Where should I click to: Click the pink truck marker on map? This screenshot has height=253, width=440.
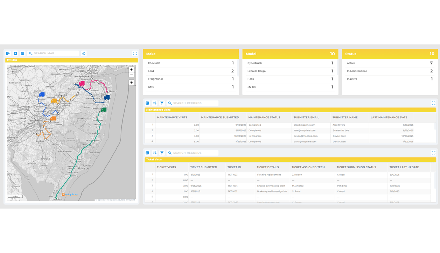82,84
